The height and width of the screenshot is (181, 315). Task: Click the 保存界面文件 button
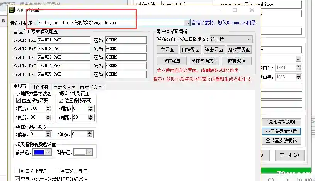point(204,61)
